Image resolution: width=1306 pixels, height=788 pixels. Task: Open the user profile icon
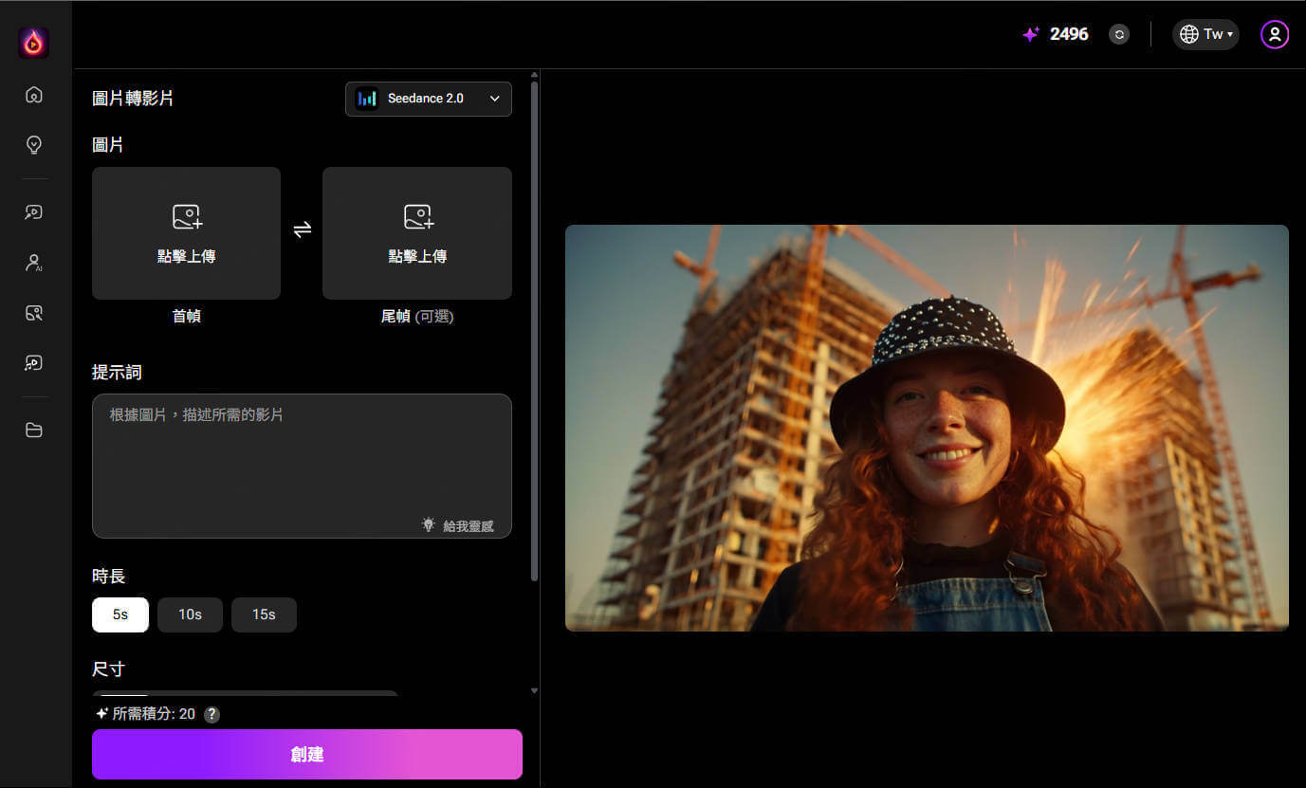tap(1274, 35)
